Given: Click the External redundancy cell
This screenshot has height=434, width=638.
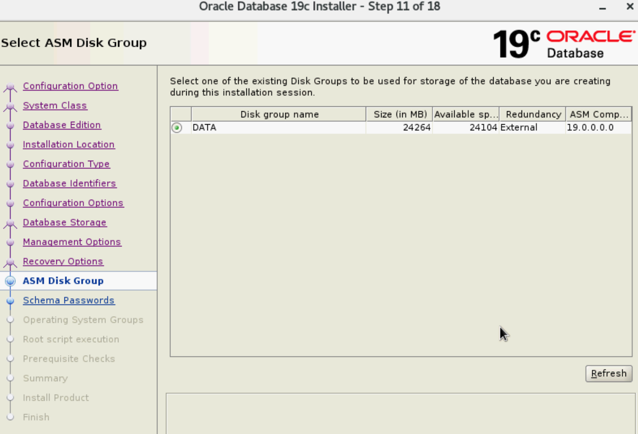Looking at the screenshot, I should tap(533, 128).
